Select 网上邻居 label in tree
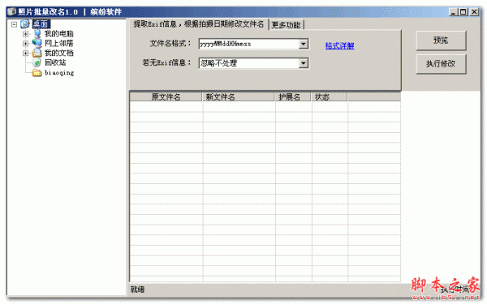Screen dimensions: 487x304 click(59, 43)
